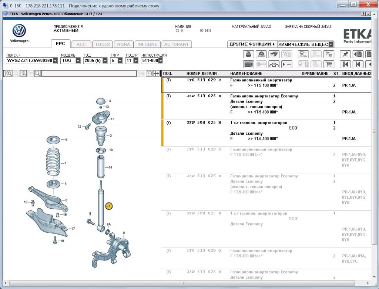Image resolution: width=379 pixels, height=289 pixels.
Task: Click the help question mark button in ETKA title bar
Action: coord(363,14)
